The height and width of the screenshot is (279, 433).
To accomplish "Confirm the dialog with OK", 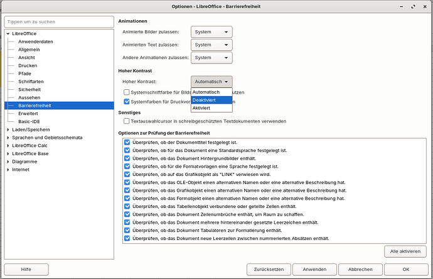I will pyautogui.click(x=406, y=270).
